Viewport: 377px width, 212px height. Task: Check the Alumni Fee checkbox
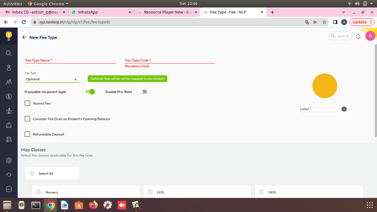27,103
